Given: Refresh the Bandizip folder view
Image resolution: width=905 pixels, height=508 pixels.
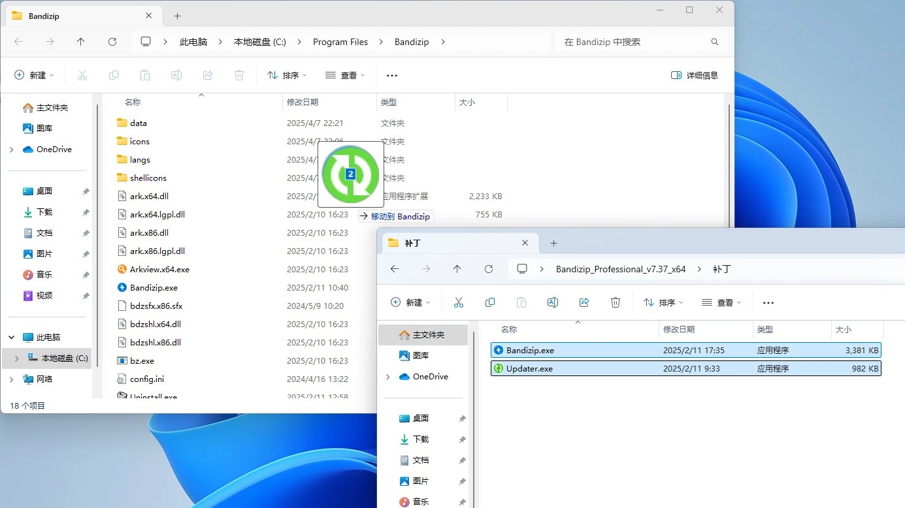Looking at the screenshot, I should pos(112,42).
